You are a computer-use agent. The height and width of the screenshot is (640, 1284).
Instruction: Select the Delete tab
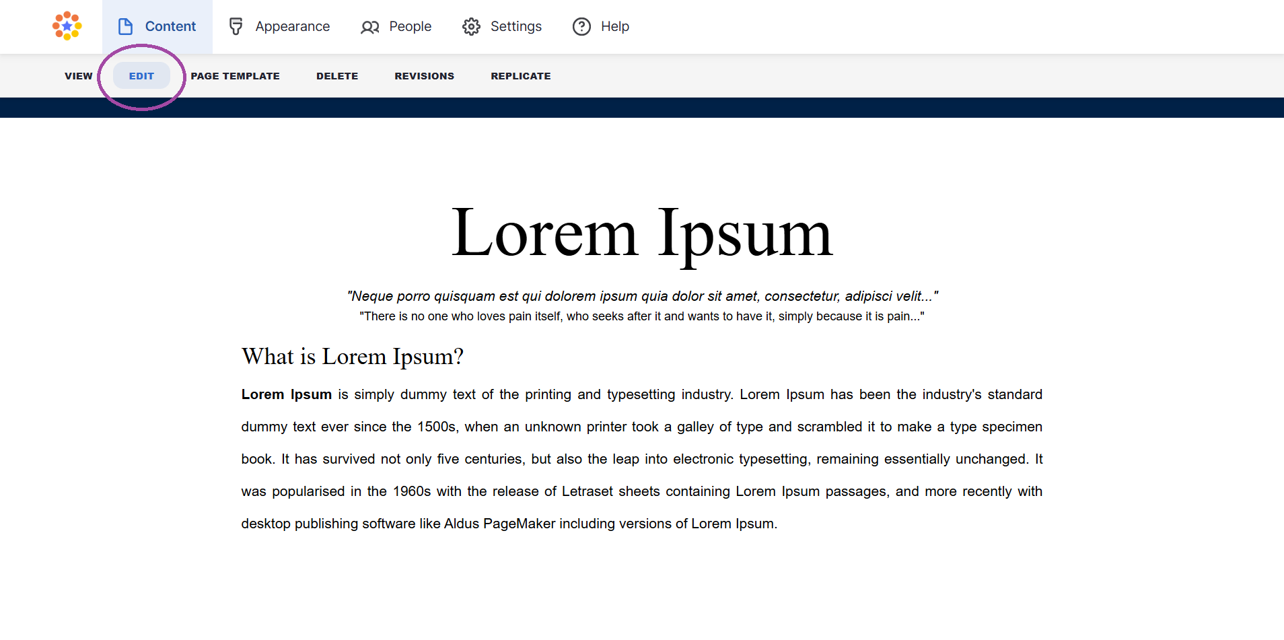coord(336,75)
